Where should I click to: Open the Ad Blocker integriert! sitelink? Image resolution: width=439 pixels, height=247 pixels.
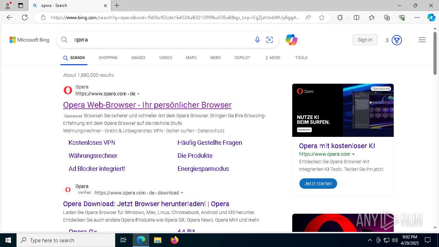pyautogui.click(x=97, y=169)
